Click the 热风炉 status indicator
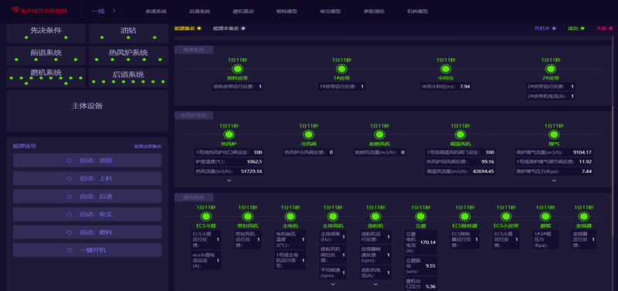The image size is (618, 291). 229,134
